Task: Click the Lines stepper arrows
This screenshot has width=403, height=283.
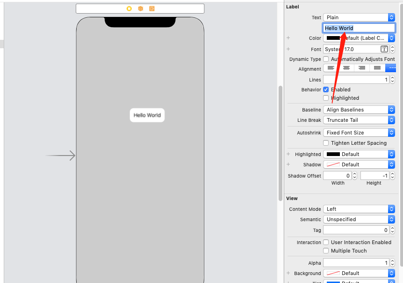Action: (392, 80)
